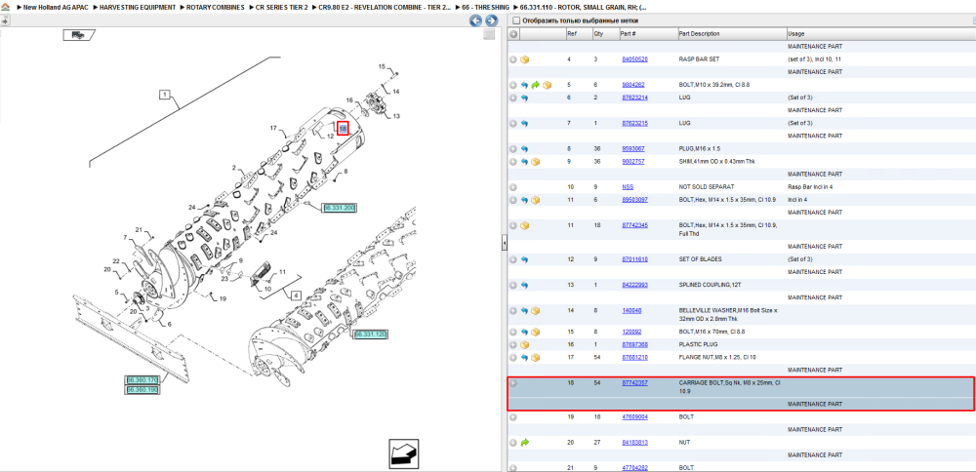Screen dimensions: 976x472
Task: Select 'PLASTIC PLUG' description text
Action: pos(699,344)
